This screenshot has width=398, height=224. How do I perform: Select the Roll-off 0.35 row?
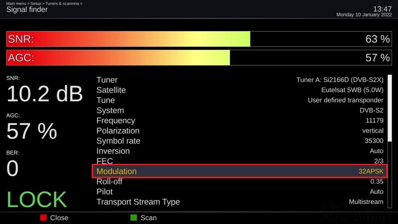tap(240, 181)
